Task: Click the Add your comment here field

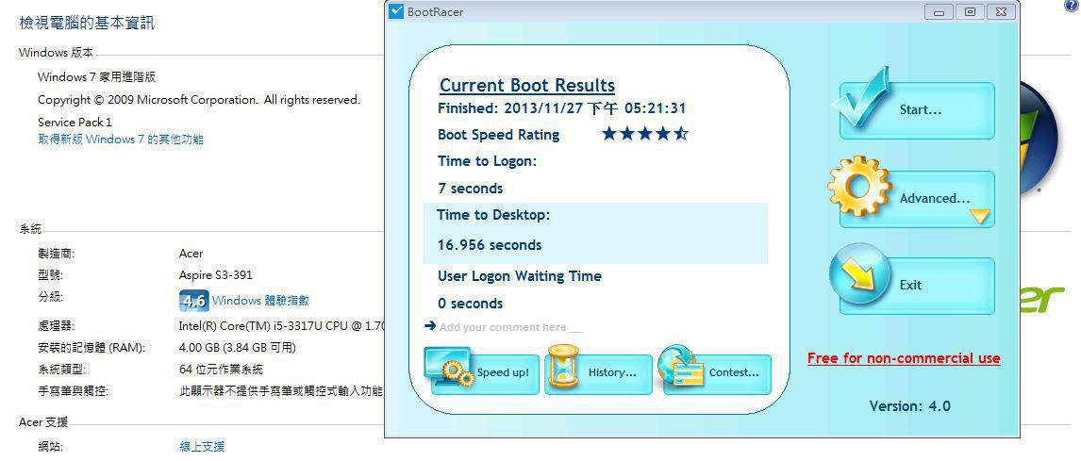Action: (x=510, y=327)
